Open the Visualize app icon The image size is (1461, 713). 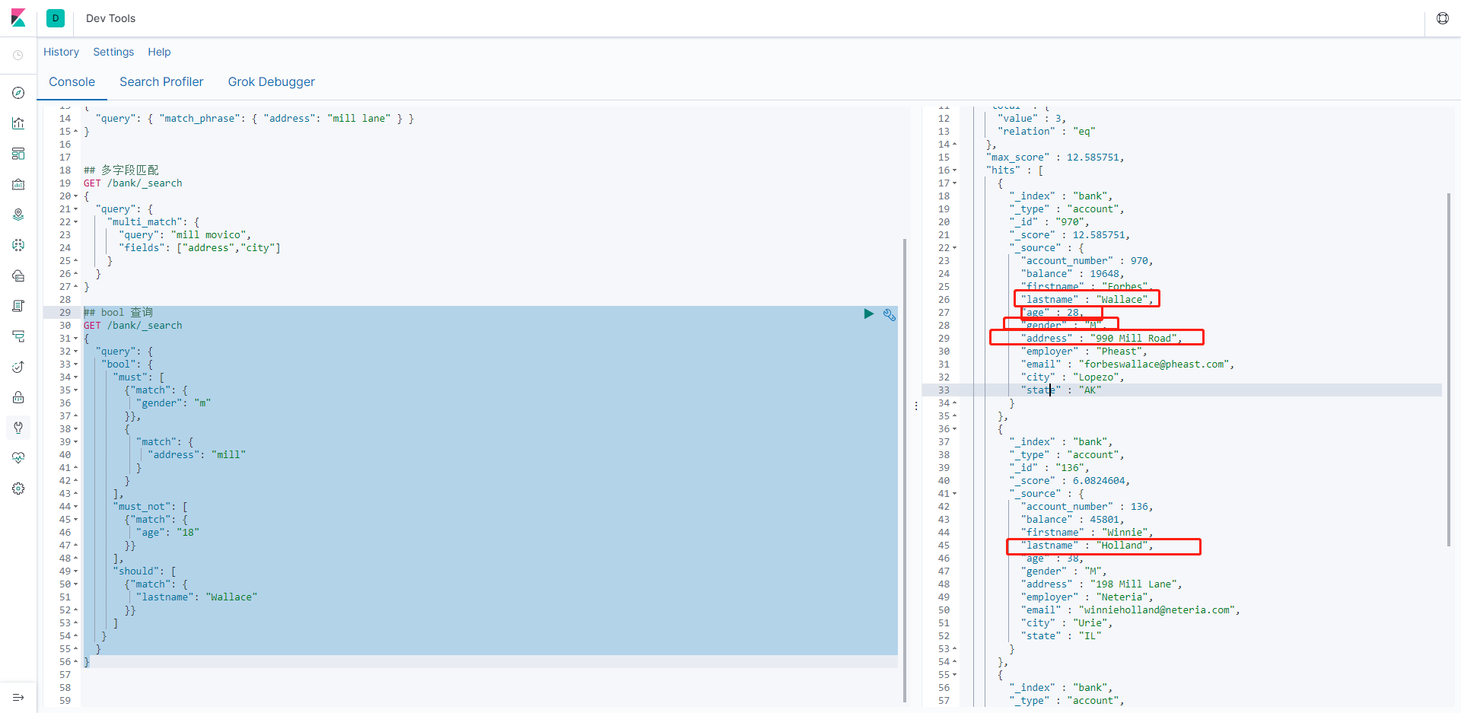tap(18, 123)
